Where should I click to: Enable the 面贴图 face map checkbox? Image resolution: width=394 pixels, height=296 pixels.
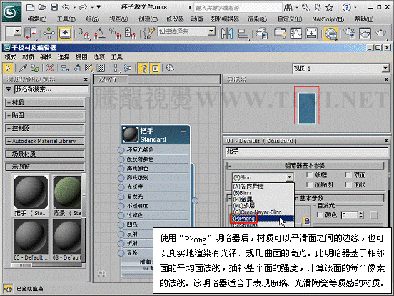[310, 184]
